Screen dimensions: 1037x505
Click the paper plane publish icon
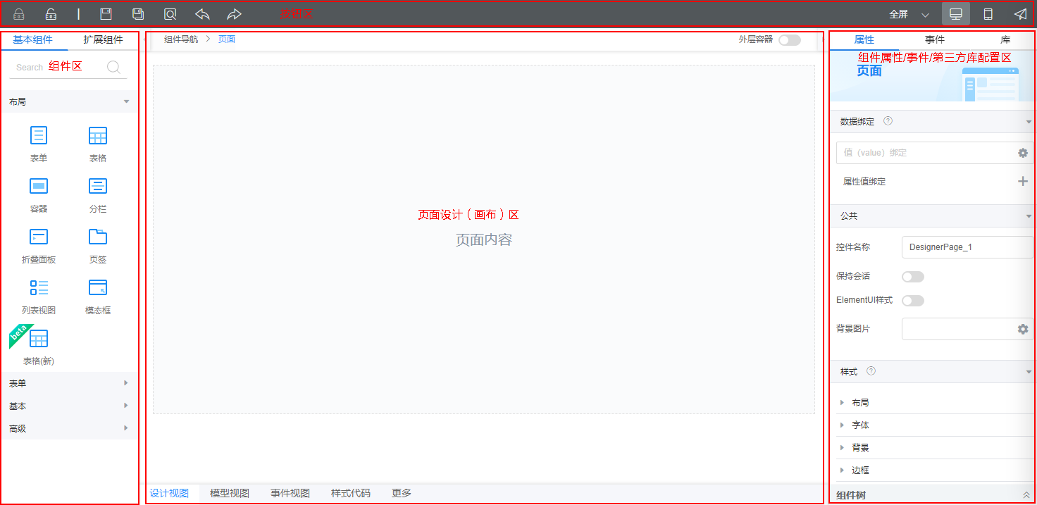click(x=1020, y=14)
